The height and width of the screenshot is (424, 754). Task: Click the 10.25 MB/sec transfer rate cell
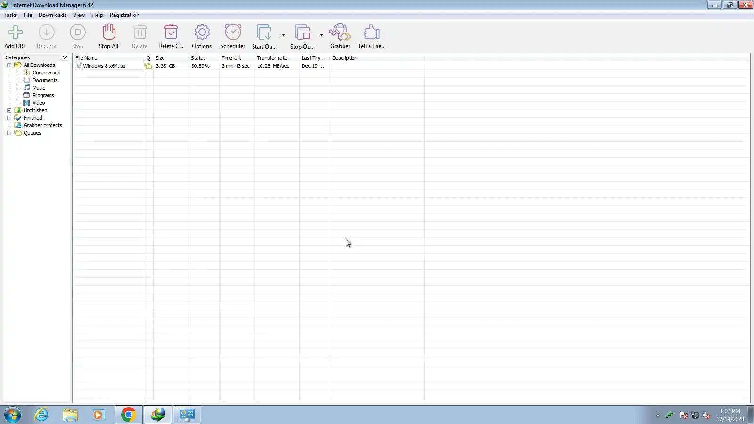[x=273, y=66]
